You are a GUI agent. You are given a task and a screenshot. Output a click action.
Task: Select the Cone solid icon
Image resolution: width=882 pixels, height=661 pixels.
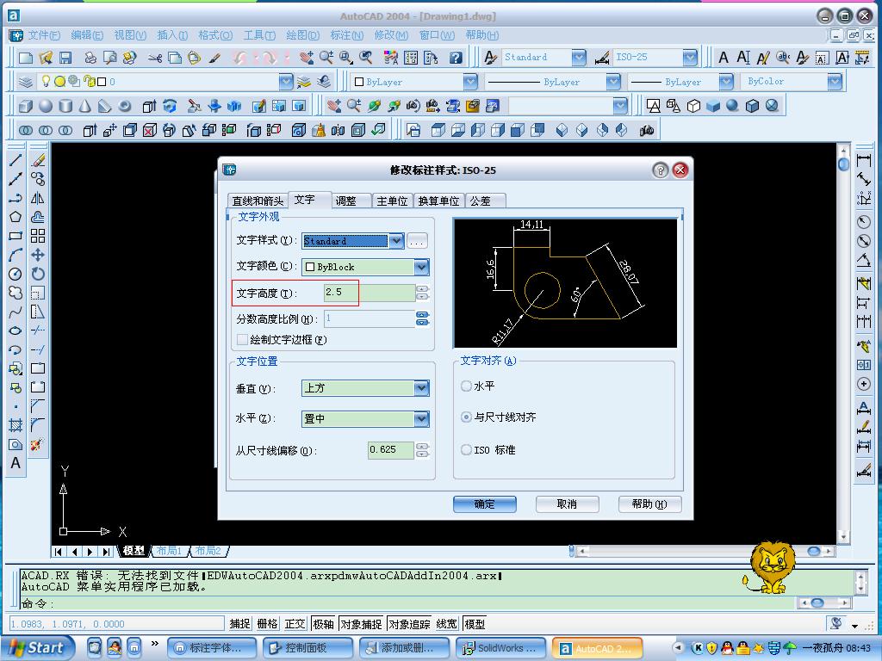pos(85,106)
